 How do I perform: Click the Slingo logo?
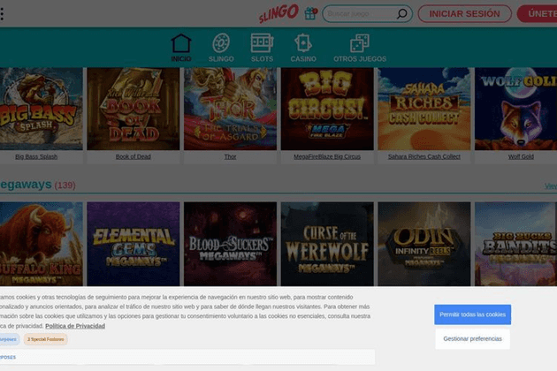click(x=278, y=13)
